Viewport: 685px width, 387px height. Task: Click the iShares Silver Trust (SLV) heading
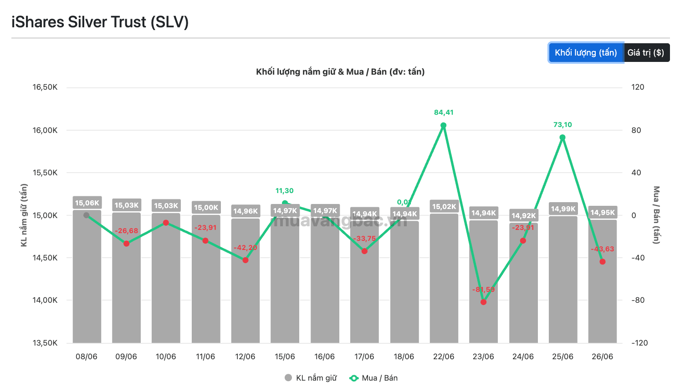100,22
